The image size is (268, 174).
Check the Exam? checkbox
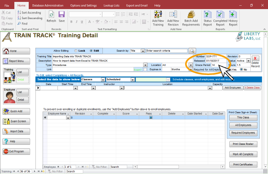(145, 69)
